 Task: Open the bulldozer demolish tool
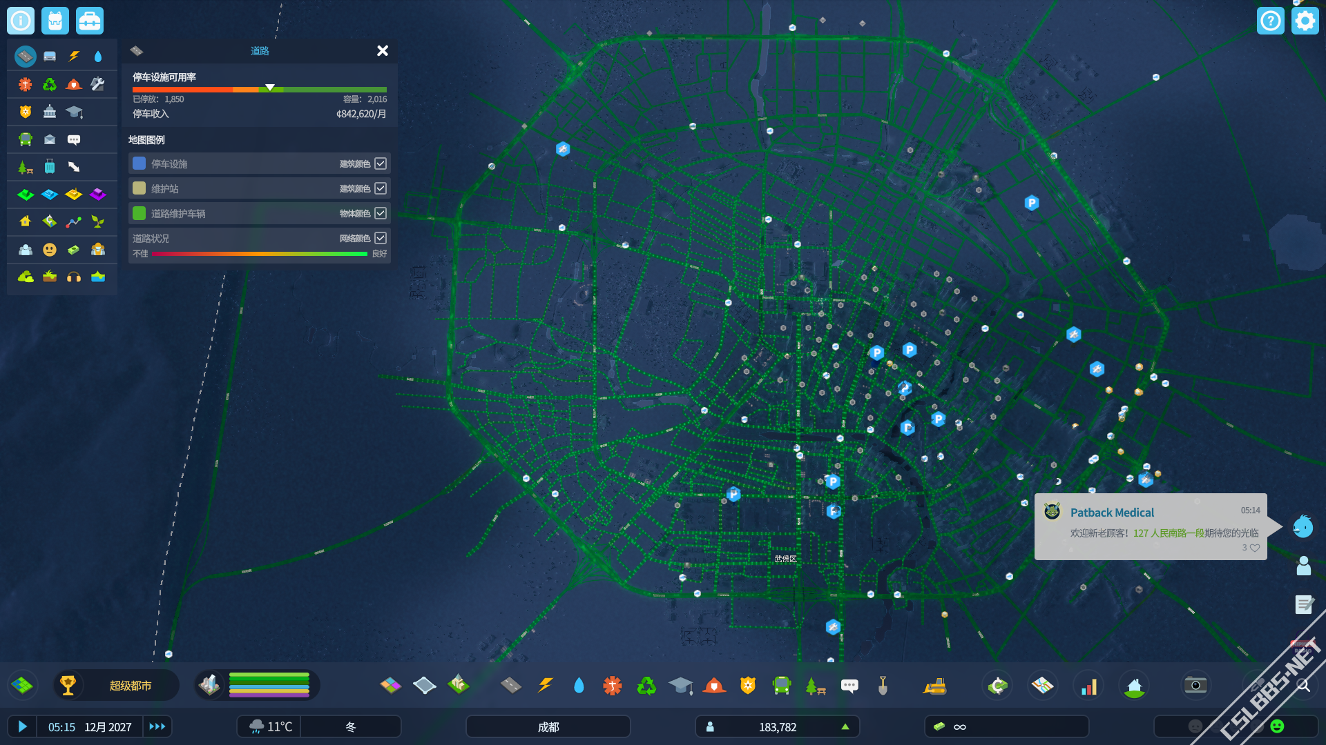point(935,686)
